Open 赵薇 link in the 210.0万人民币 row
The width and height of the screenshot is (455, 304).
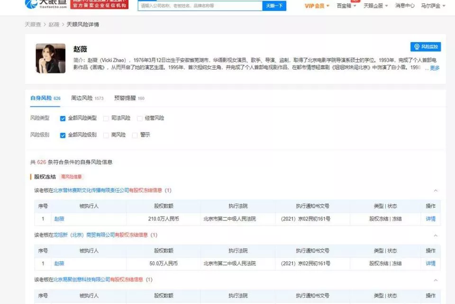[x=59, y=219]
